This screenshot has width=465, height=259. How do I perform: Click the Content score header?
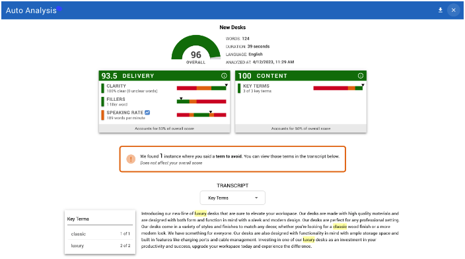click(301, 76)
